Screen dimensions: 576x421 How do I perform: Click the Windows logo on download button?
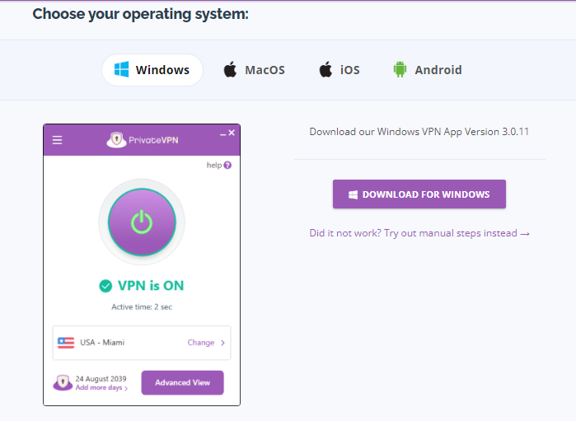pyautogui.click(x=353, y=194)
